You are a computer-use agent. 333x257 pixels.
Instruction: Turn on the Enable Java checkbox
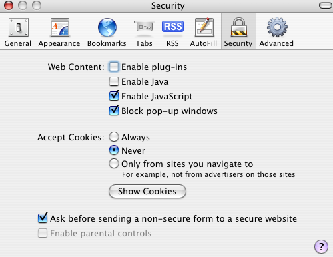[114, 81]
